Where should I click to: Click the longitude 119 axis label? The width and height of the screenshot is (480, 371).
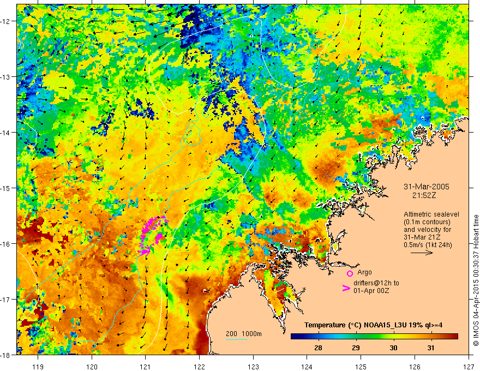click(38, 367)
